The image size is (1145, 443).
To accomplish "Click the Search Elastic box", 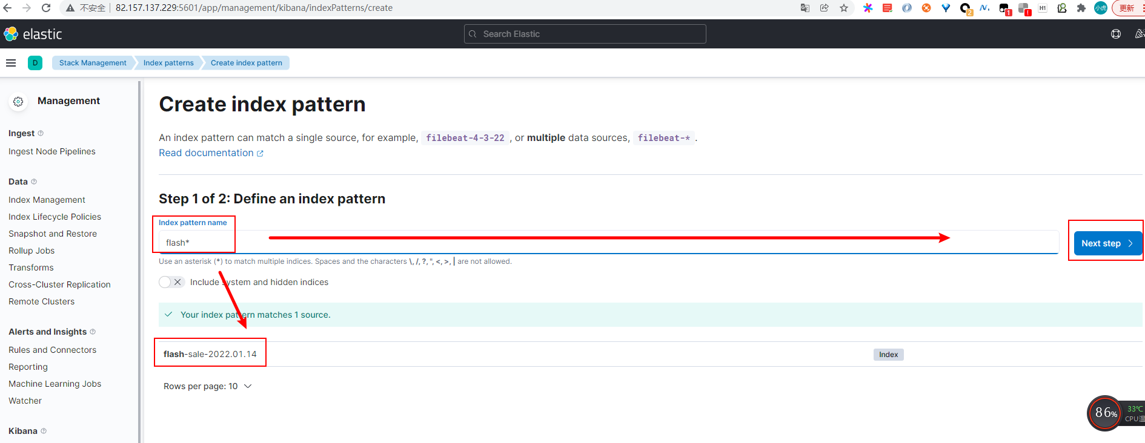I will pyautogui.click(x=585, y=34).
